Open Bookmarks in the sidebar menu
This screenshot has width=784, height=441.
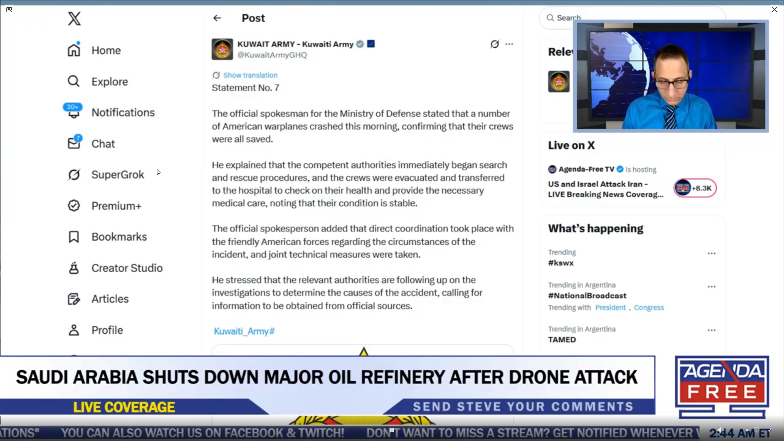119,237
